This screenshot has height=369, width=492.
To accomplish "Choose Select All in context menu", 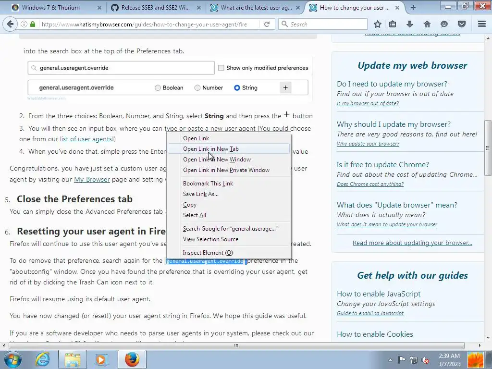I will pyautogui.click(x=229, y=215).
